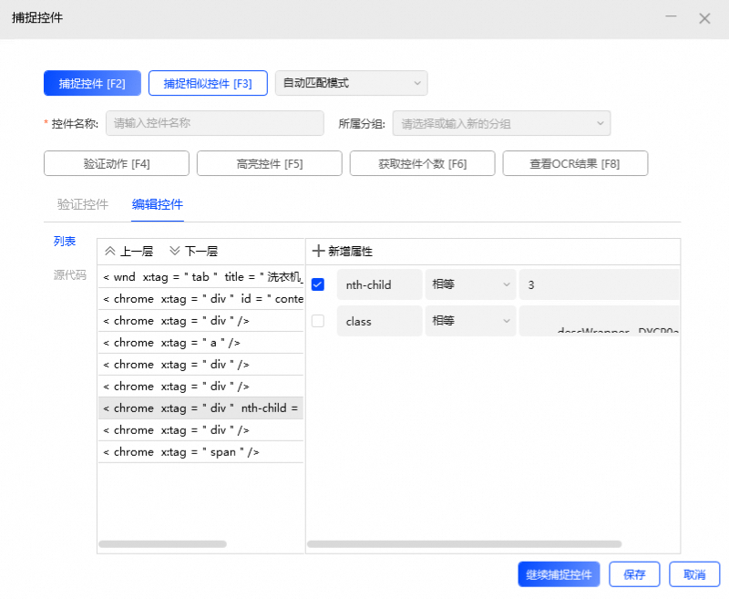Image resolution: width=729 pixels, height=599 pixels.
Task: Click the 取消 button
Action: click(x=694, y=574)
